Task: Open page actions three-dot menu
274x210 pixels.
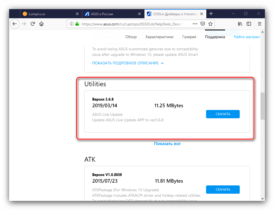Action: point(195,24)
